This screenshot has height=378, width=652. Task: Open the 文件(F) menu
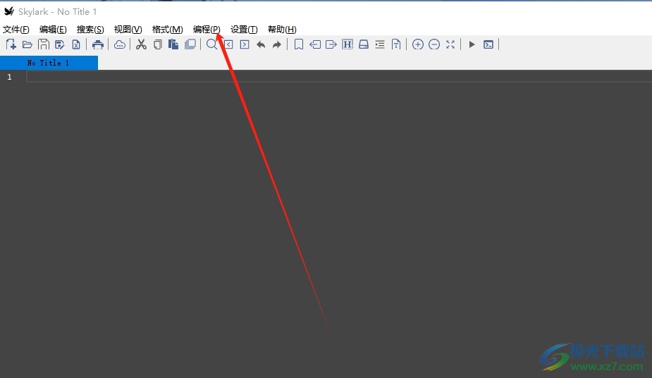[16, 30]
